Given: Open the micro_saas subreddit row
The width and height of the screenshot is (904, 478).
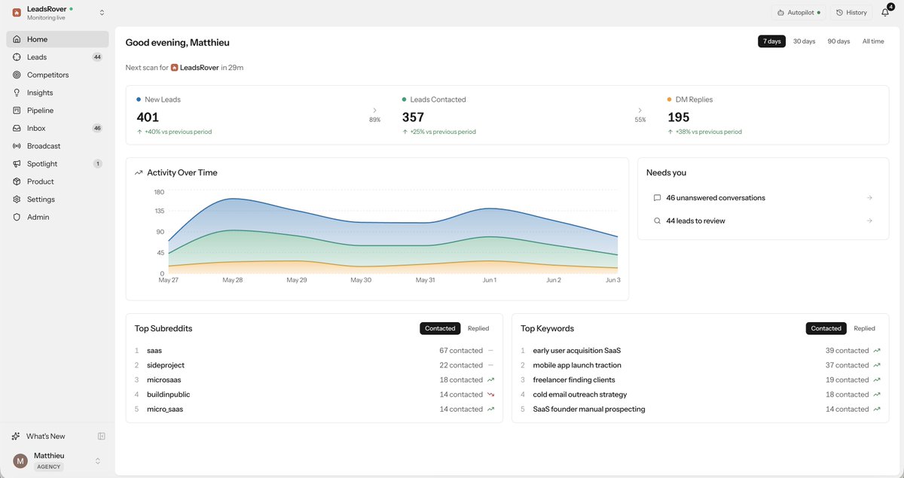Looking at the screenshot, I should pyautogui.click(x=314, y=409).
